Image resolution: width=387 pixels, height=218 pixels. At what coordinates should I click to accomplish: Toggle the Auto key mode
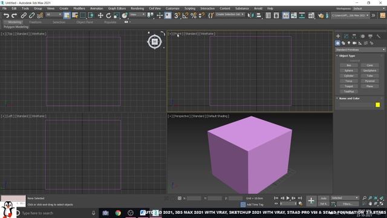324,198
